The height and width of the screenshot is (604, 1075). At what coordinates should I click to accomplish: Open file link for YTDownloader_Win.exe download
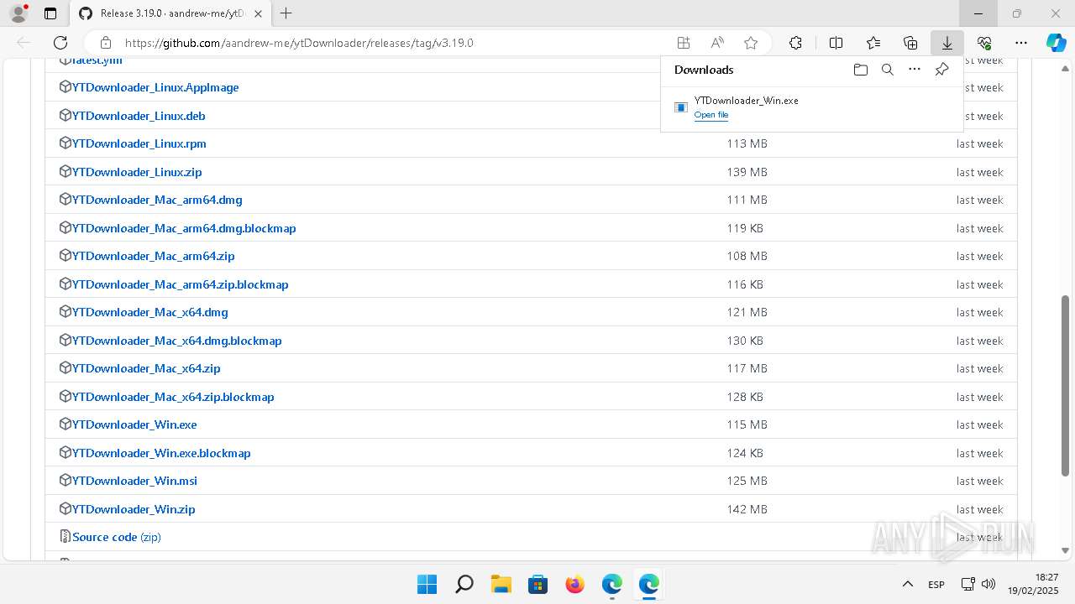pyautogui.click(x=711, y=115)
